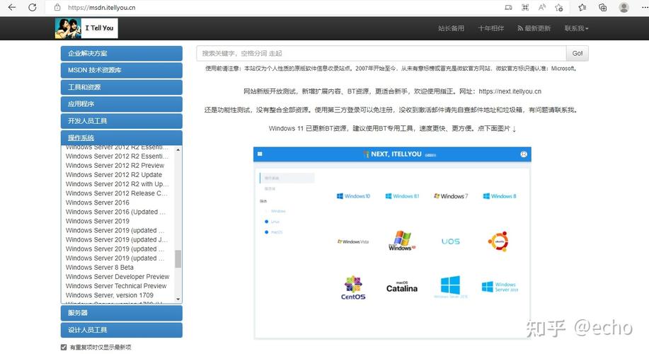Click into the keyword search box
The height and width of the screenshot is (354, 649).
pyautogui.click(x=381, y=53)
